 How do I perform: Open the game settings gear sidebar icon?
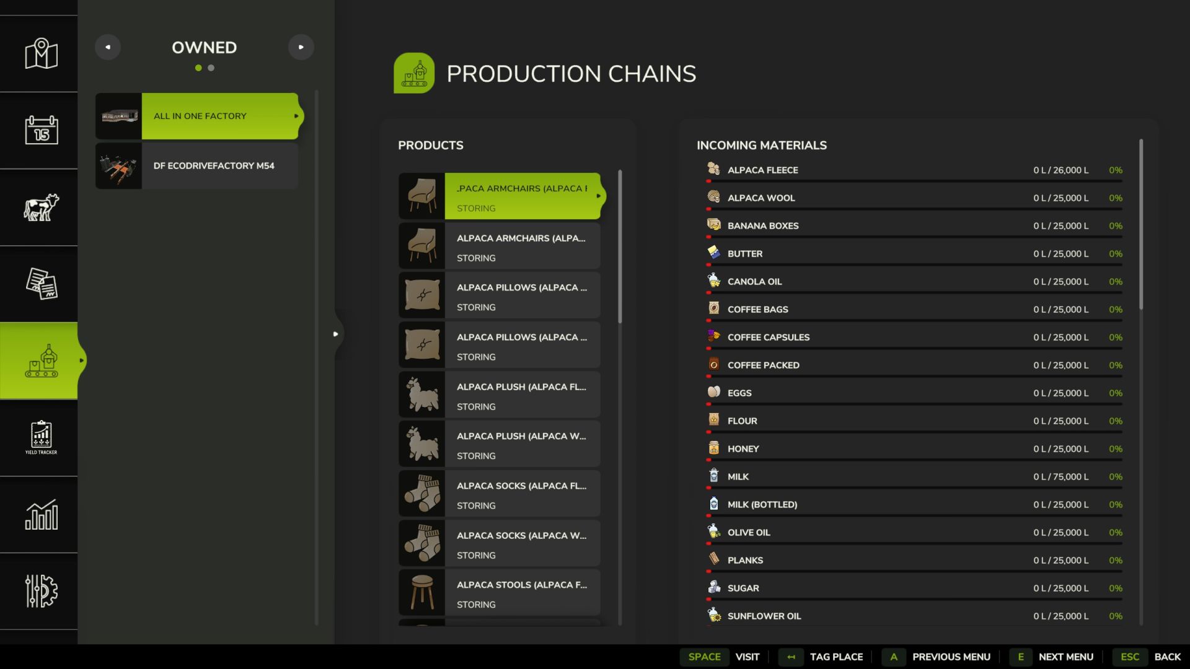coord(41,591)
